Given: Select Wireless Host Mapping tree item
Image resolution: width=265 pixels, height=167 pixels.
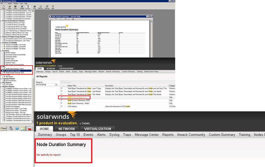Looking at the screenshot, I should coord(13,107).
